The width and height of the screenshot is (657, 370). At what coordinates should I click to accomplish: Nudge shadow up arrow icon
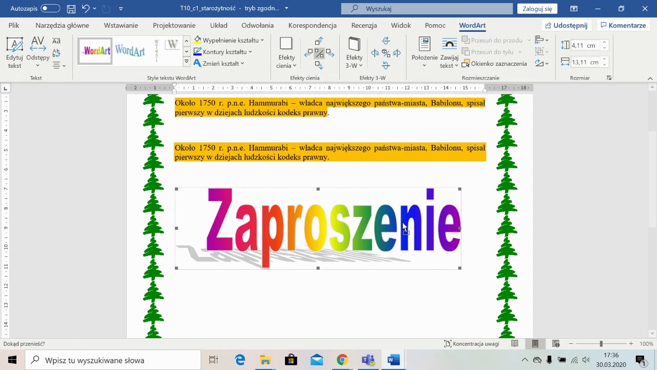[x=319, y=41]
